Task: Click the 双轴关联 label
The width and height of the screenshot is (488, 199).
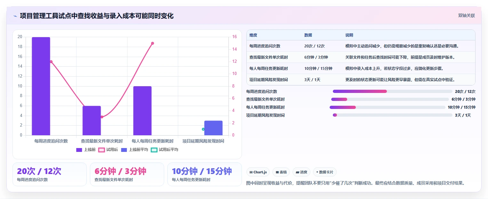Action: (x=466, y=15)
